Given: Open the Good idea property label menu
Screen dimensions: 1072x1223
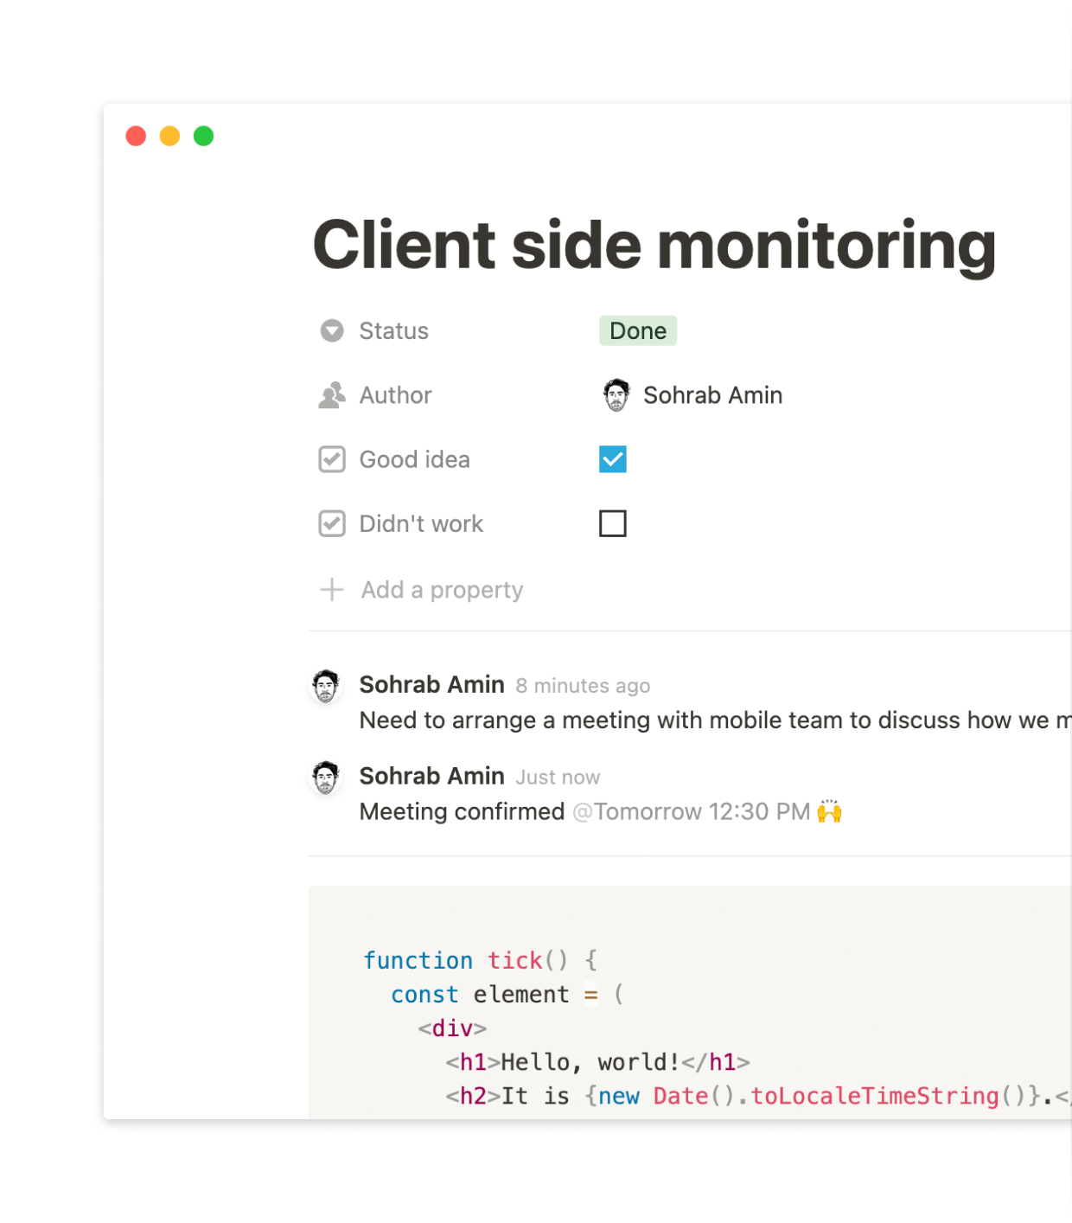Looking at the screenshot, I should [414, 459].
